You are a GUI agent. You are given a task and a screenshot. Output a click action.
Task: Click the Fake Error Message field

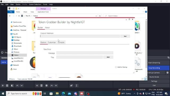tap(85, 53)
